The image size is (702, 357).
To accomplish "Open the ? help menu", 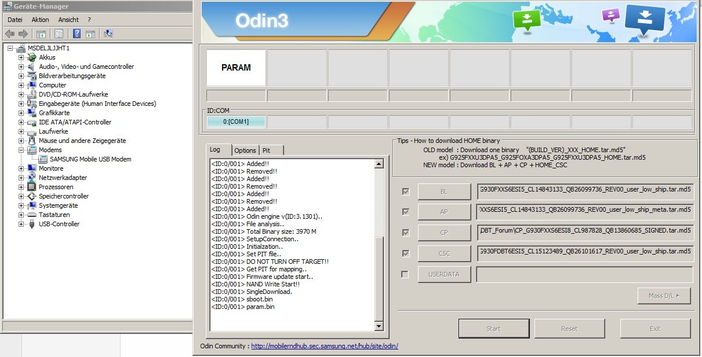I will 89,20.
